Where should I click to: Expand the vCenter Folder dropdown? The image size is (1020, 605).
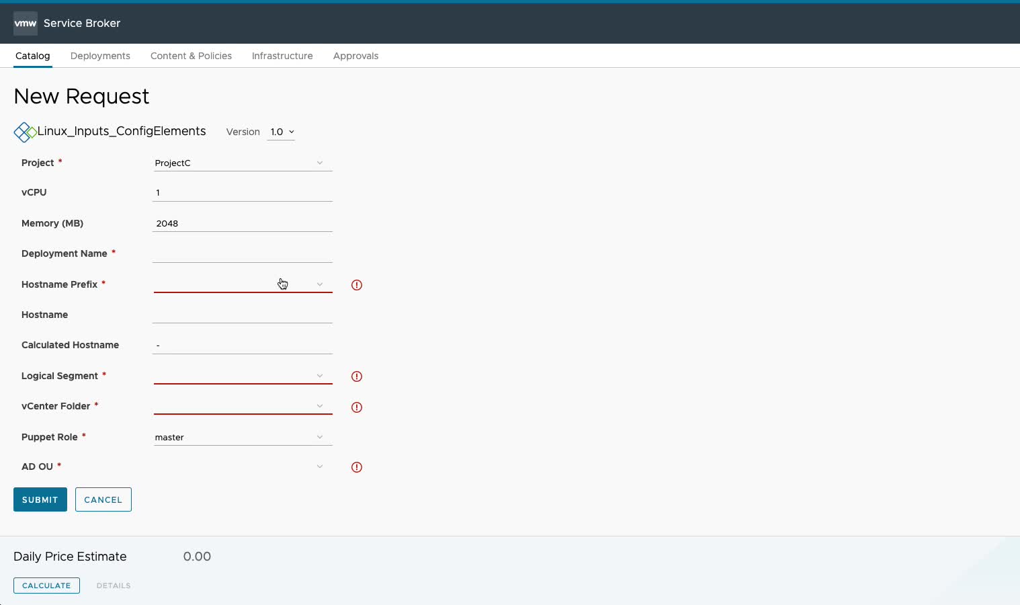pos(243,406)
